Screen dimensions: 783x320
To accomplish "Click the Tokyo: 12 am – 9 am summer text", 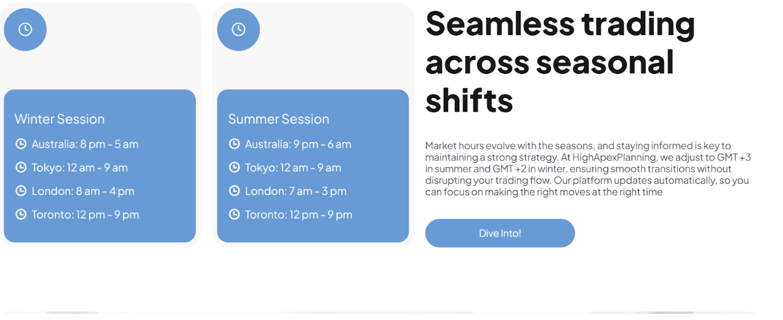I will 293,167.
